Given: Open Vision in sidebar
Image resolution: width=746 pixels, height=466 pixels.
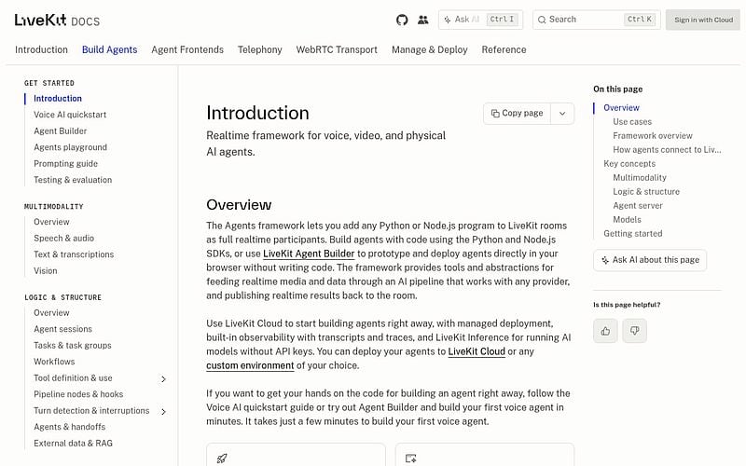Looking at the screenshot, I should click(x=45, y=271).
